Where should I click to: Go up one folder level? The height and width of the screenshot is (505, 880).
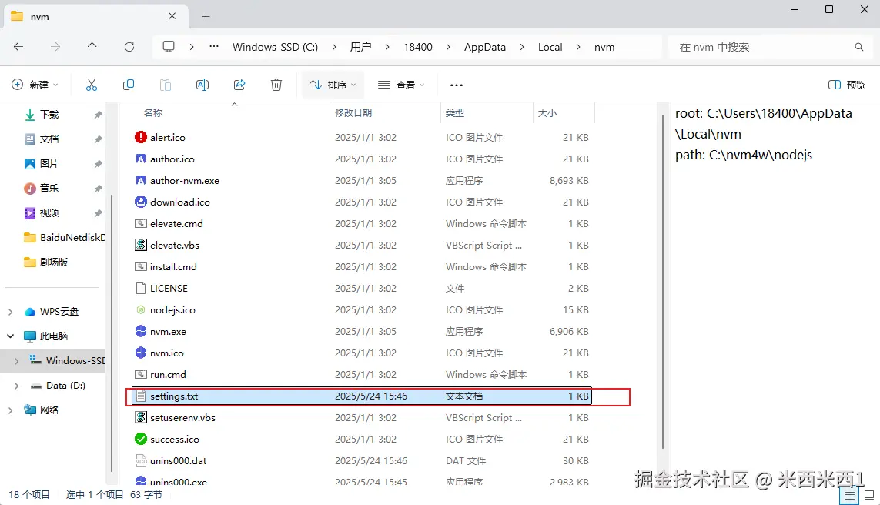point(92,47)
